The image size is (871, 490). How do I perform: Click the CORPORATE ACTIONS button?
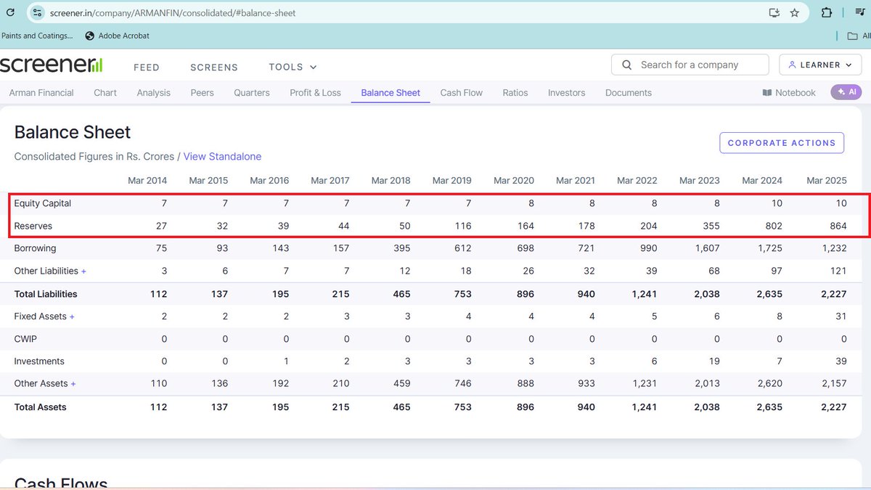782,143
